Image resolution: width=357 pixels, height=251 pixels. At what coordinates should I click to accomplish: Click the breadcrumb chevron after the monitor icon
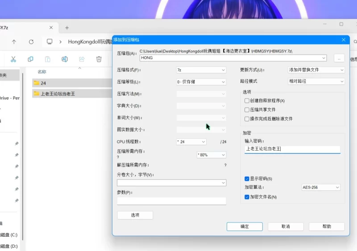60,41
